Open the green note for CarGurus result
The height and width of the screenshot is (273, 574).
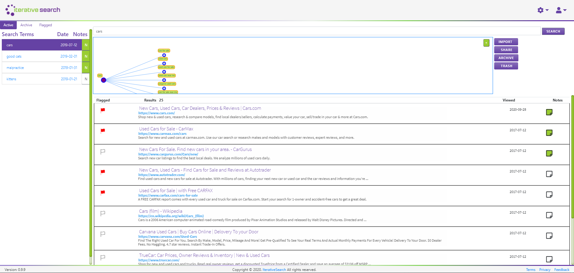pos(549,153)
